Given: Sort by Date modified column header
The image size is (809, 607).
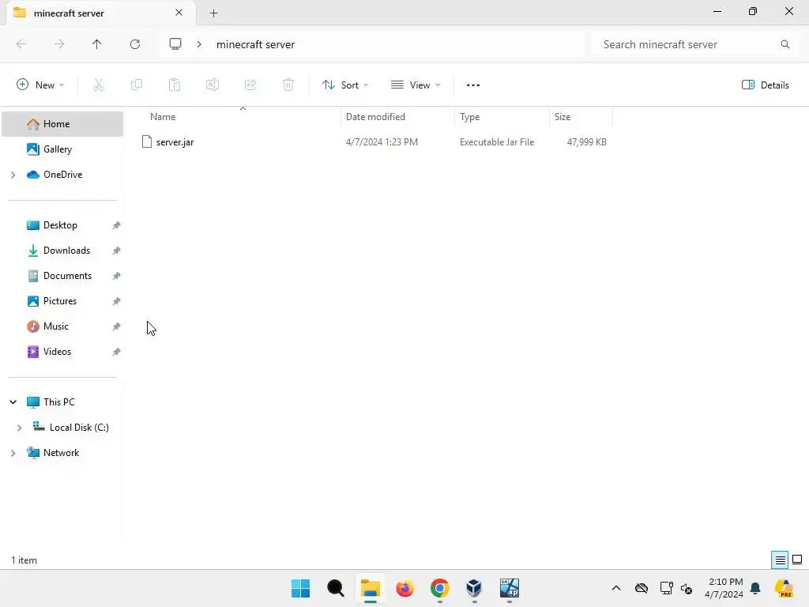Looking at the screenshot, I should click(398, 117).
